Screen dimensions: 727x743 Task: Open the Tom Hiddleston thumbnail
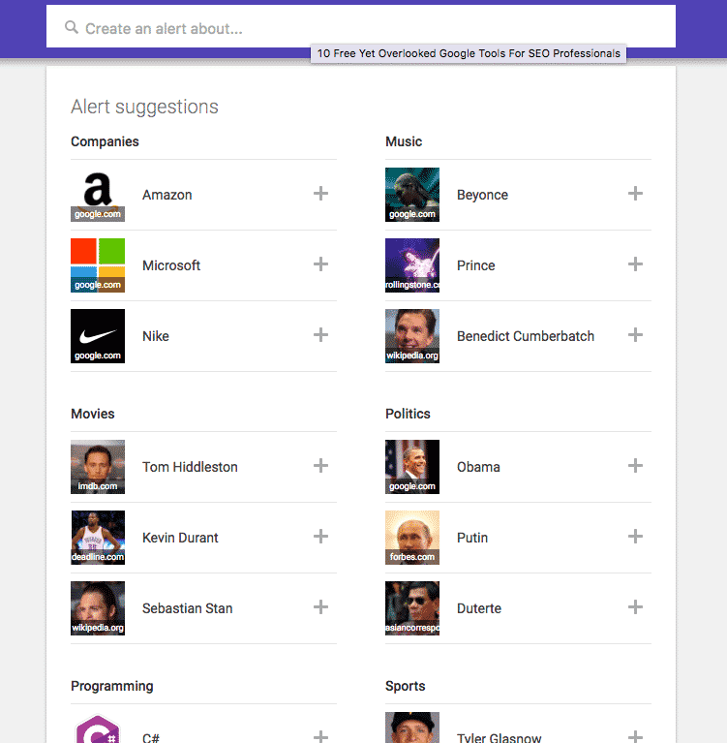[98, 467]
